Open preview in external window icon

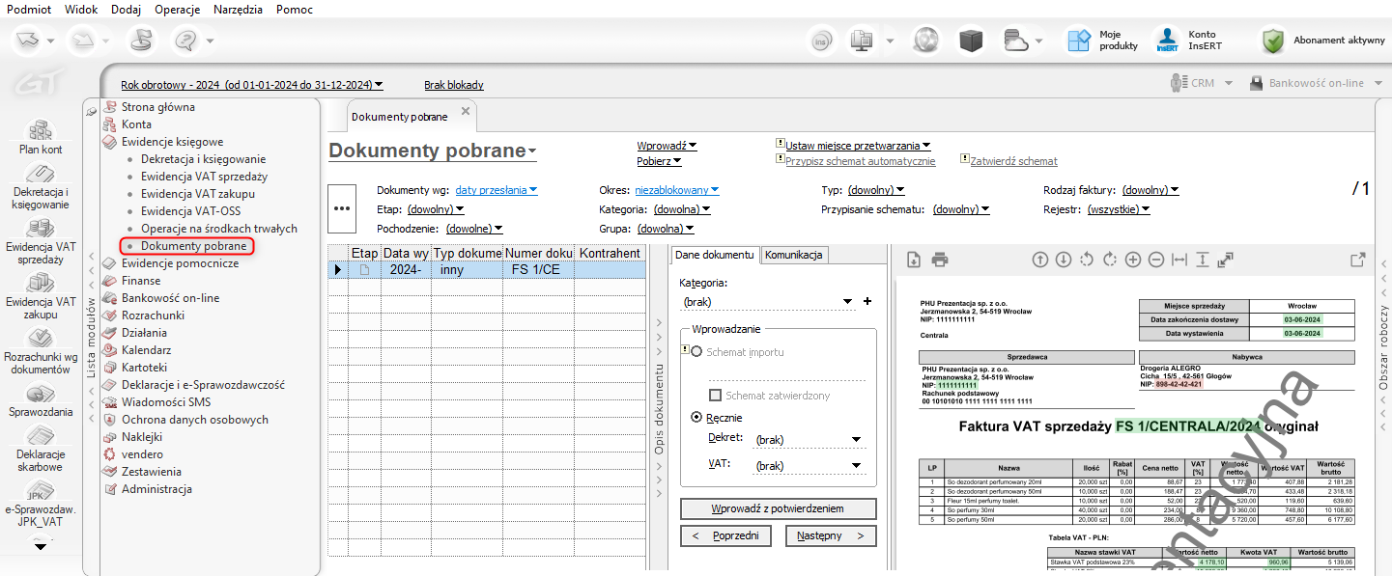point(1357,260)
